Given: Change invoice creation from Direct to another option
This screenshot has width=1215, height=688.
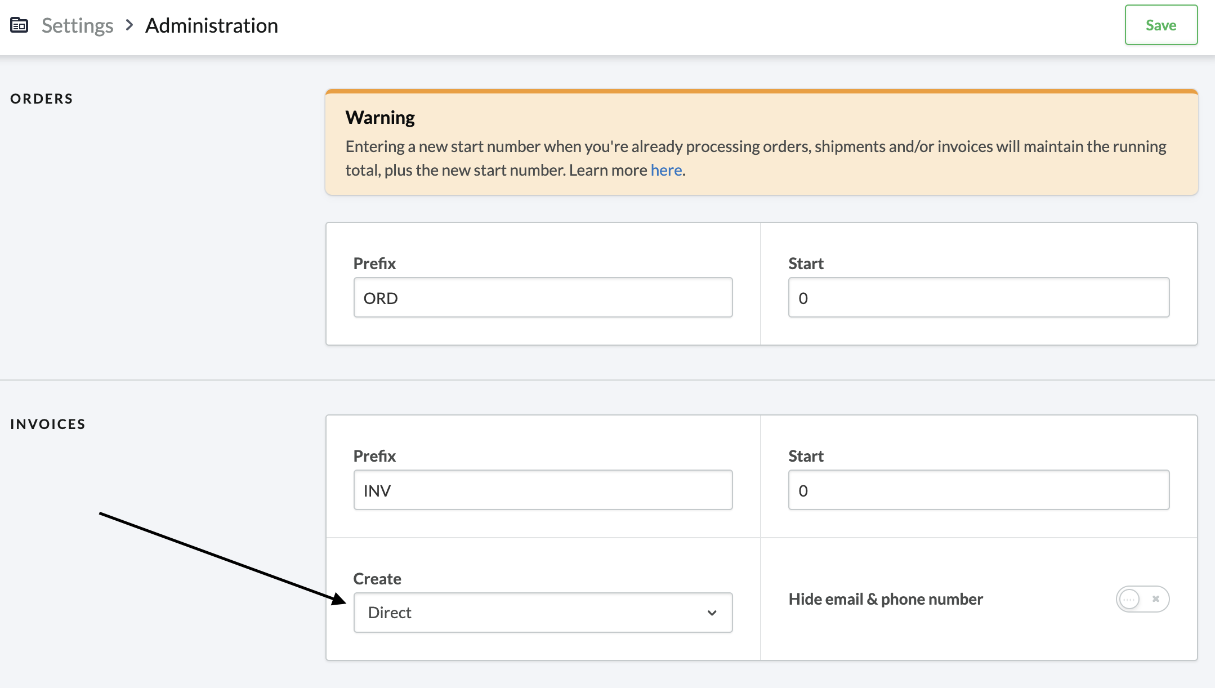Looking at the screenshot, I should pyautogui.click(x=542, y=613).
